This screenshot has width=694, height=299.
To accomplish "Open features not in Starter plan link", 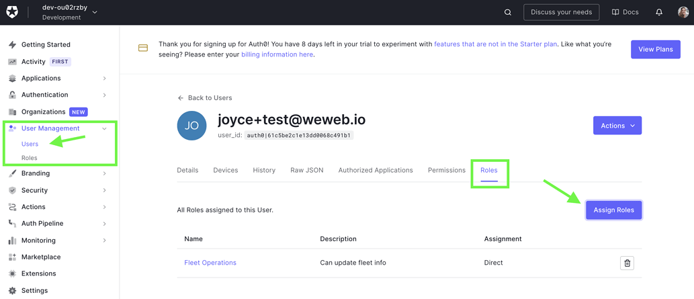I will (496, 44).
